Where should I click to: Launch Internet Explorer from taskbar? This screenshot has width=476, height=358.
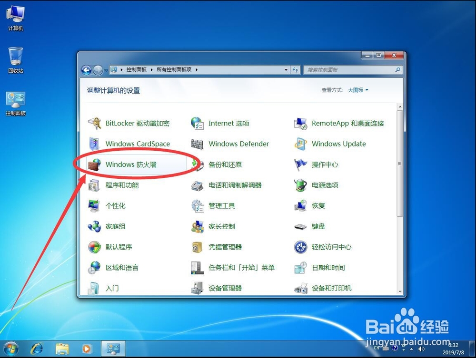point(37,349)
